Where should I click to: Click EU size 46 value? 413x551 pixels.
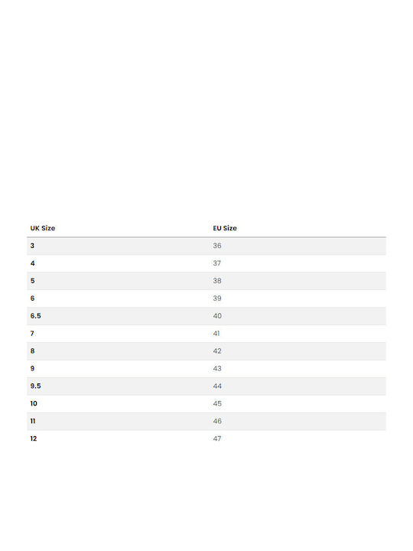(x=217, y=421)
